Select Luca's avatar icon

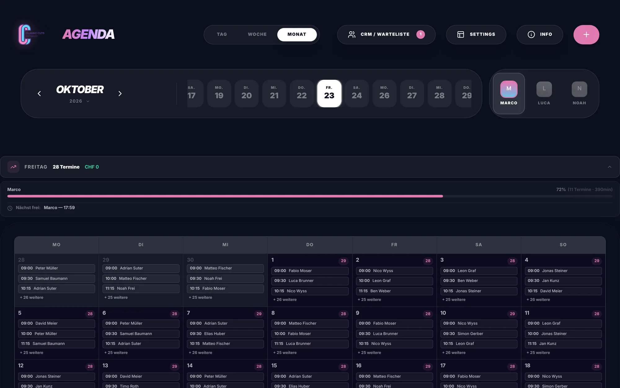pos(544,89)
